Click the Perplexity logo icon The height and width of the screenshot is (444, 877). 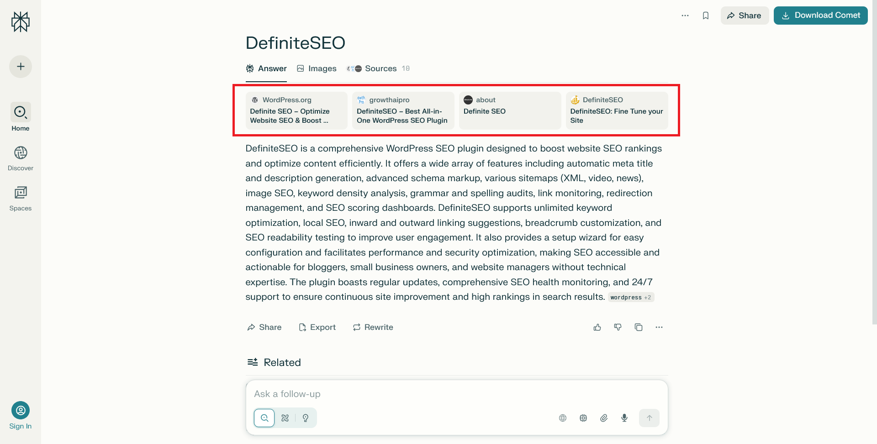(x=21, y=21)
